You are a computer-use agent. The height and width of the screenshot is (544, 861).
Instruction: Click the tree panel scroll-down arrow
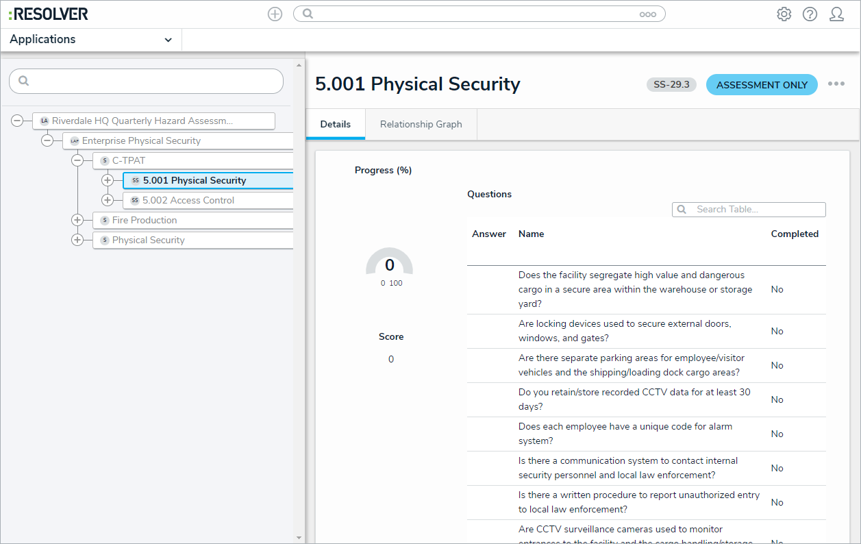299,538
